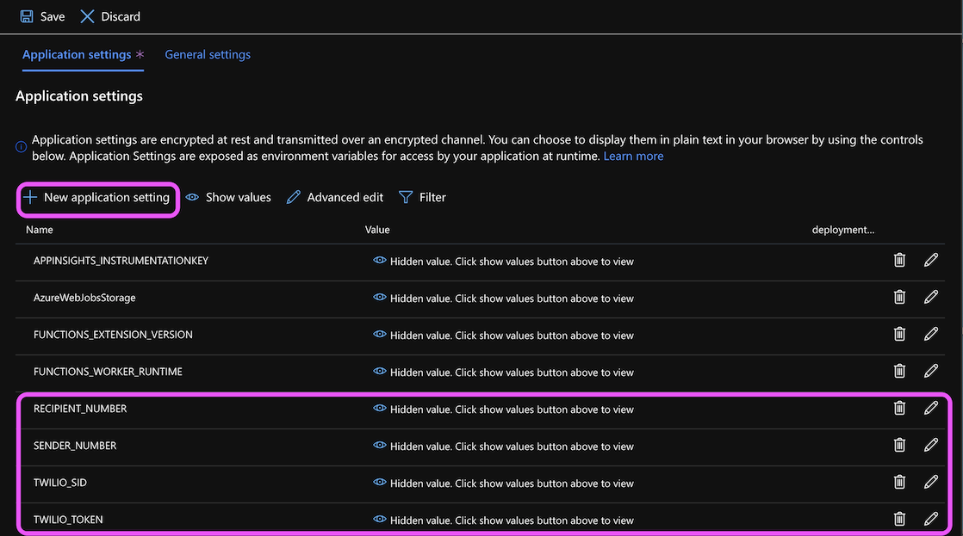Delete the APPINSIGHTS_INSTRUMENTATIONKEY setting
The height and width of the screenshot is (536, 963).
(899, 260)
